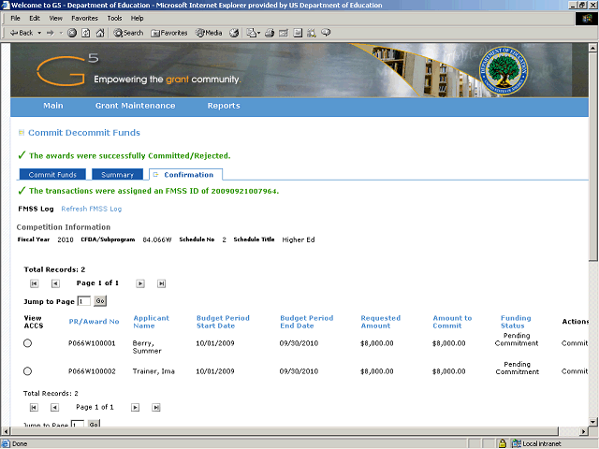
Task: Click the Refresh FMSS Log link
Action: click(x=92, y=209)
